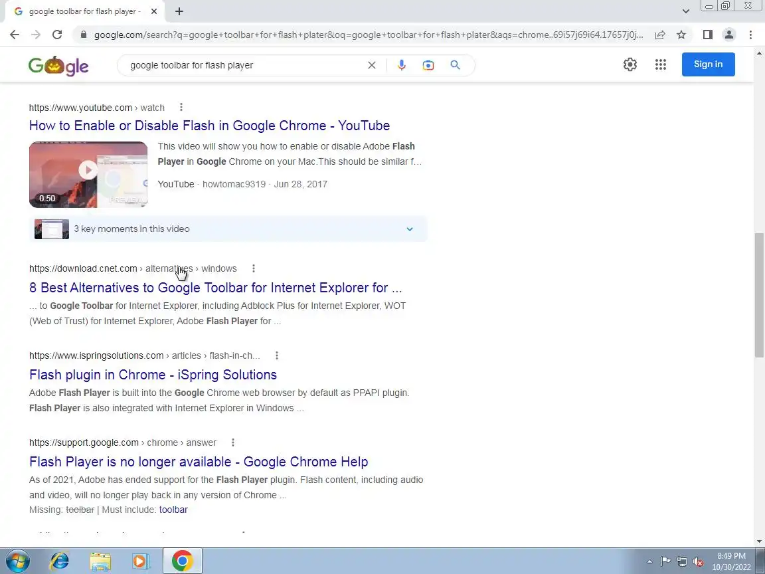
Task: Open Flash plugin in Chrome - iSpring Solutions
Action: 153,375
